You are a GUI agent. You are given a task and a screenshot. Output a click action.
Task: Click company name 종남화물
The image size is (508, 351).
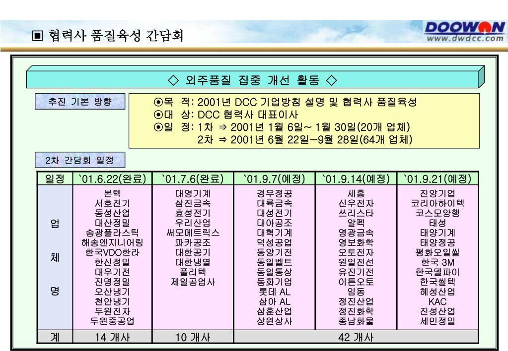click(x=356, y=321)
